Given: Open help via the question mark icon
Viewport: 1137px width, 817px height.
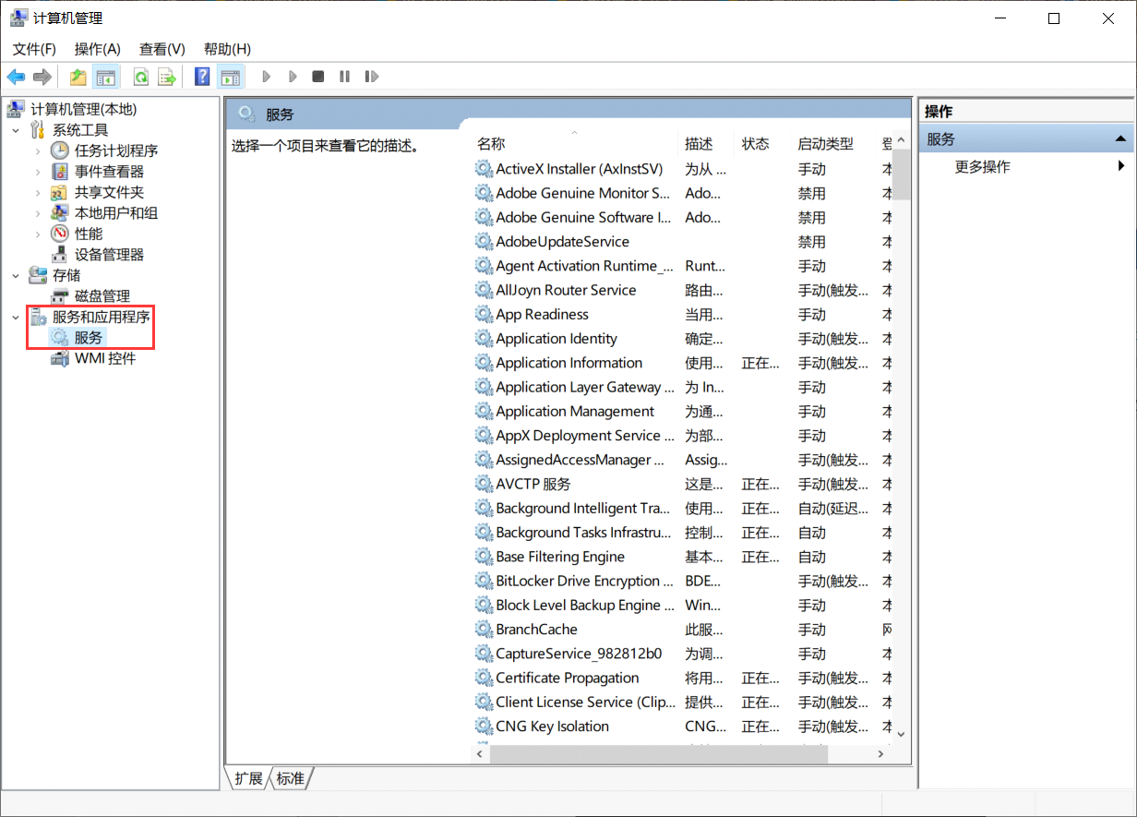Looking at the screenshot, I should [201, 76].
